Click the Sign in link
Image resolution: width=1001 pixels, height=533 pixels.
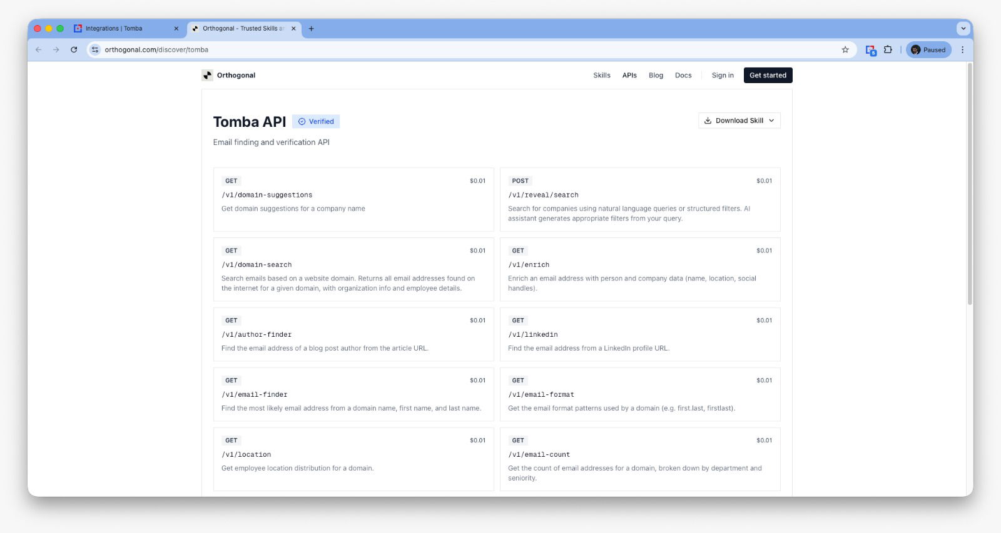pos(723,76)
